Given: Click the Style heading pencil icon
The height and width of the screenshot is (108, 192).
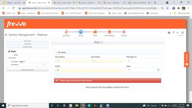Looking at the screenshot, I should click(x=9, y=51).
